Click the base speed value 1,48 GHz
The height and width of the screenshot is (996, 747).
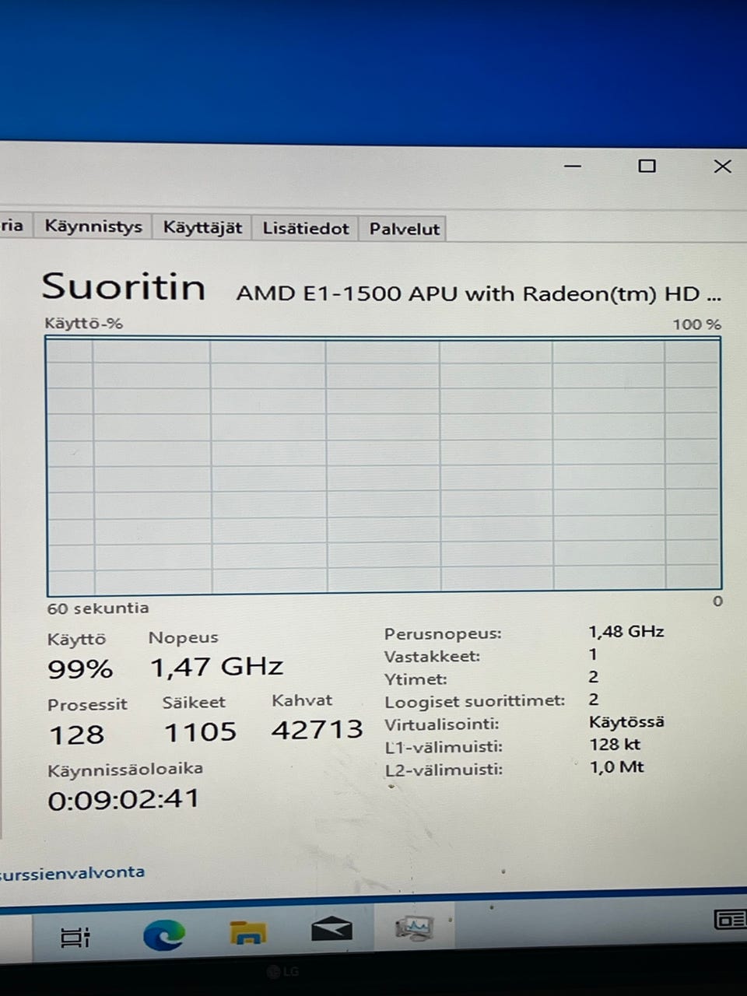pos(626,631)
